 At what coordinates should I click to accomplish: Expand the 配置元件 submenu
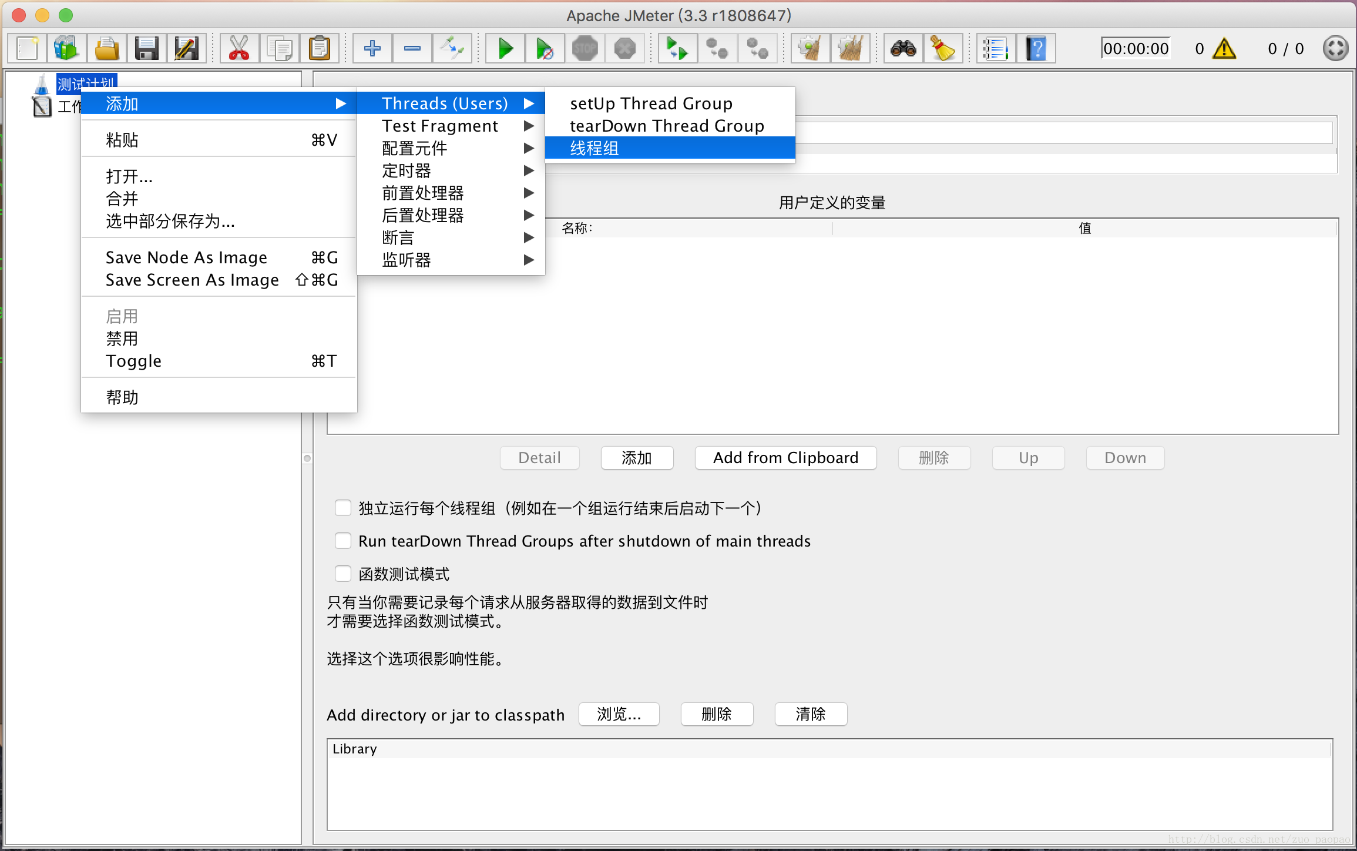[x=451, y=148]
